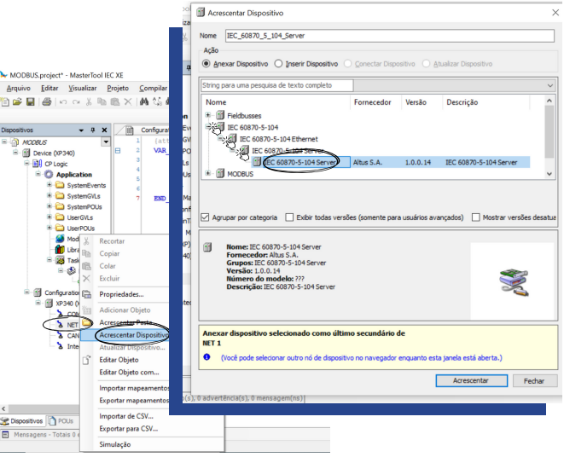564x463 pixels.
Task: Open the Arquivo menu
Action: click(18, 88)
